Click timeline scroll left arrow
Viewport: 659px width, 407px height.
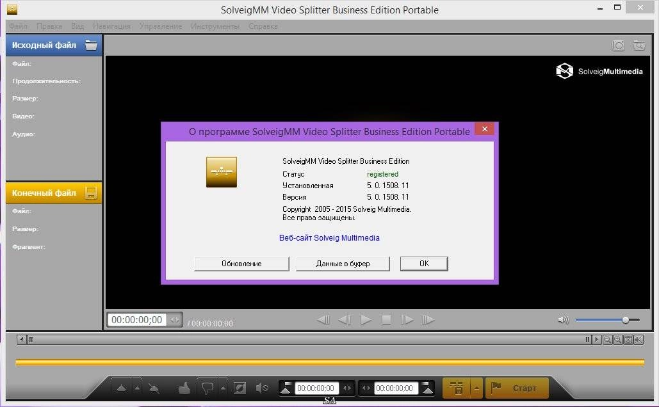pyautogui.click(x=22, y=339)
